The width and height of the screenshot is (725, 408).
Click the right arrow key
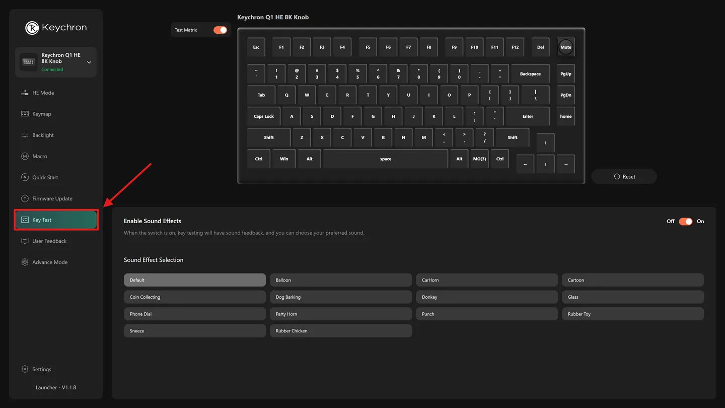coord(566,164)
